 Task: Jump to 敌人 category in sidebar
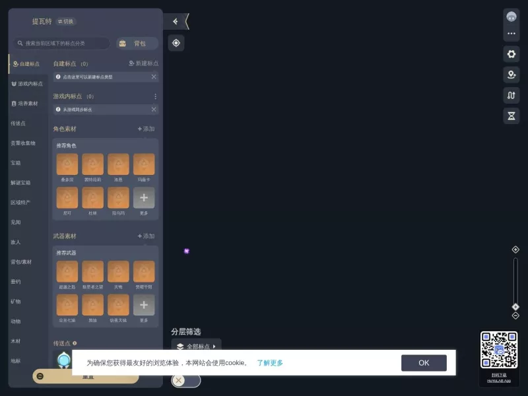click(15, 242)
